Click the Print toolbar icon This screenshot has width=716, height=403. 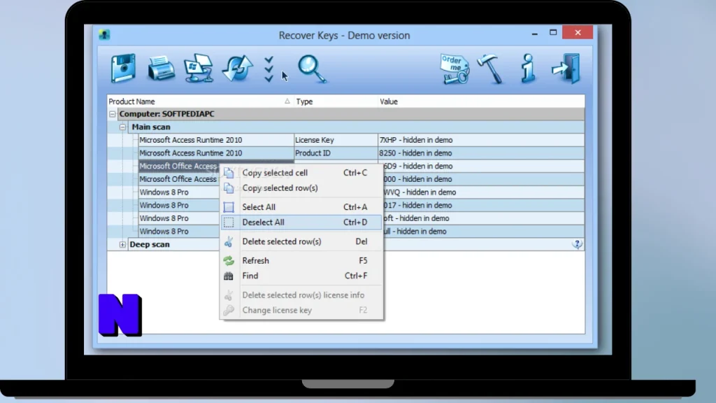161,69
